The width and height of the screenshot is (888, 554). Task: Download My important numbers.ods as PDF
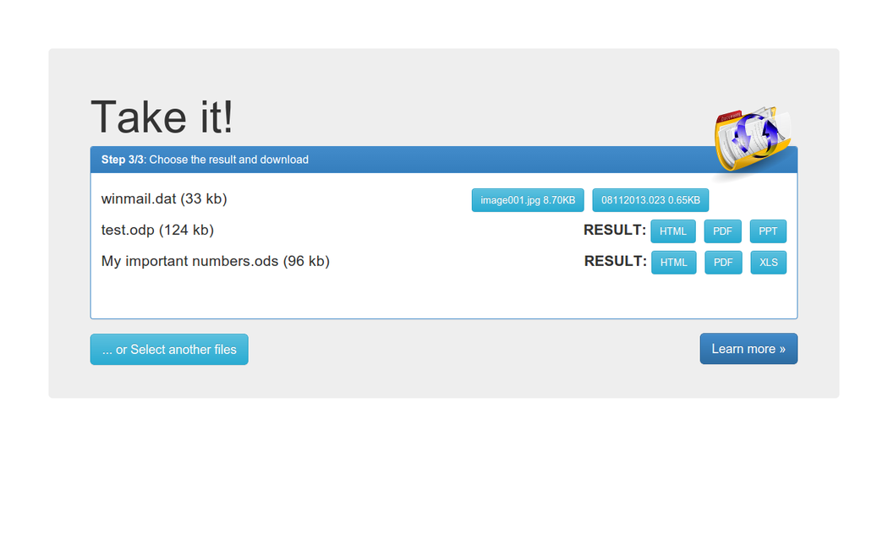722,263
